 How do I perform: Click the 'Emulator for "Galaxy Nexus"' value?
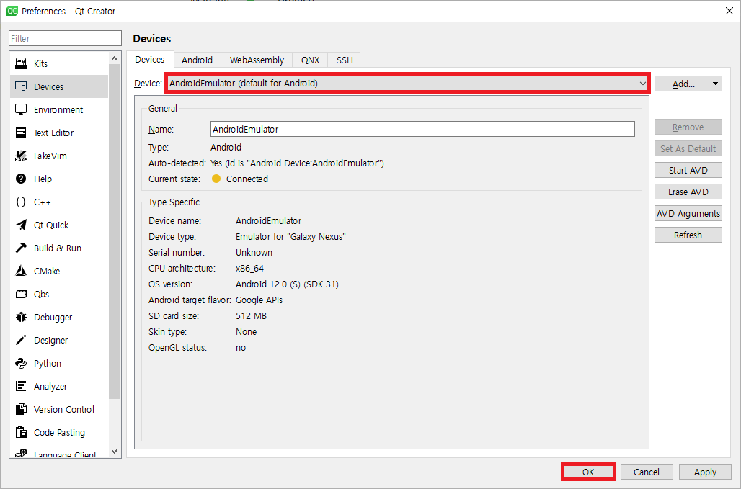click(290, 236)
